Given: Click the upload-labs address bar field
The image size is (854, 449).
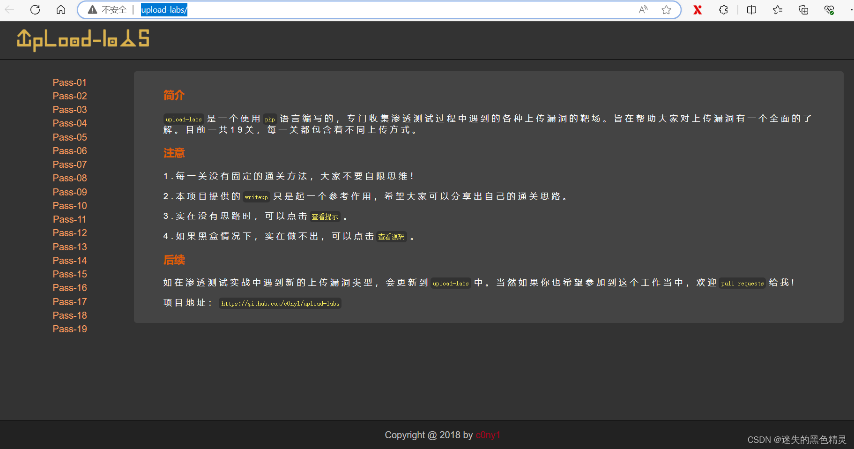Looking at the screenshot, I should click(375, 10).
